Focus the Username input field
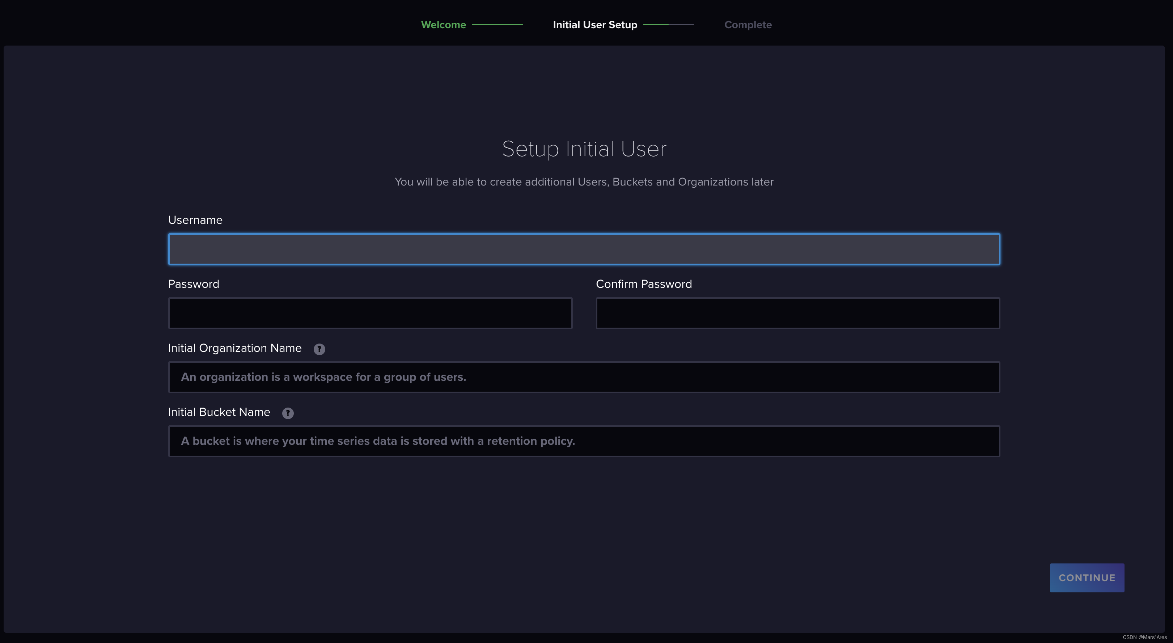 (584, 249)
